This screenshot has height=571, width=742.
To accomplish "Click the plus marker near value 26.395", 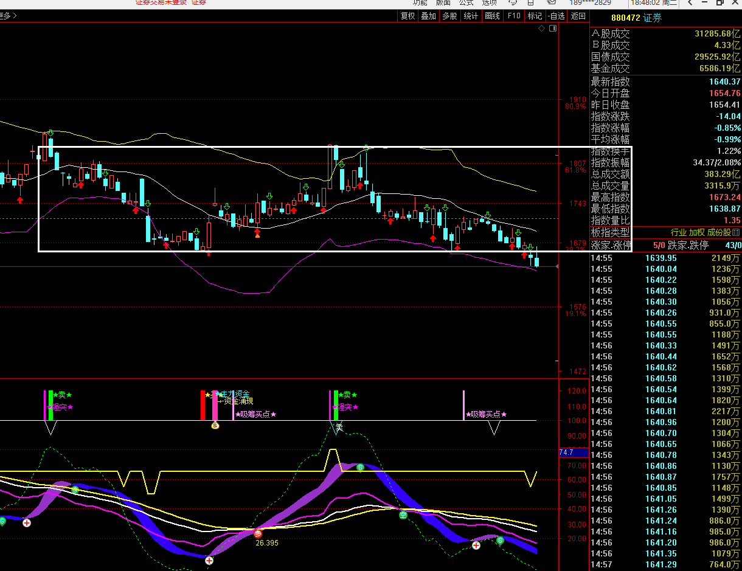I will coord(209,561).
